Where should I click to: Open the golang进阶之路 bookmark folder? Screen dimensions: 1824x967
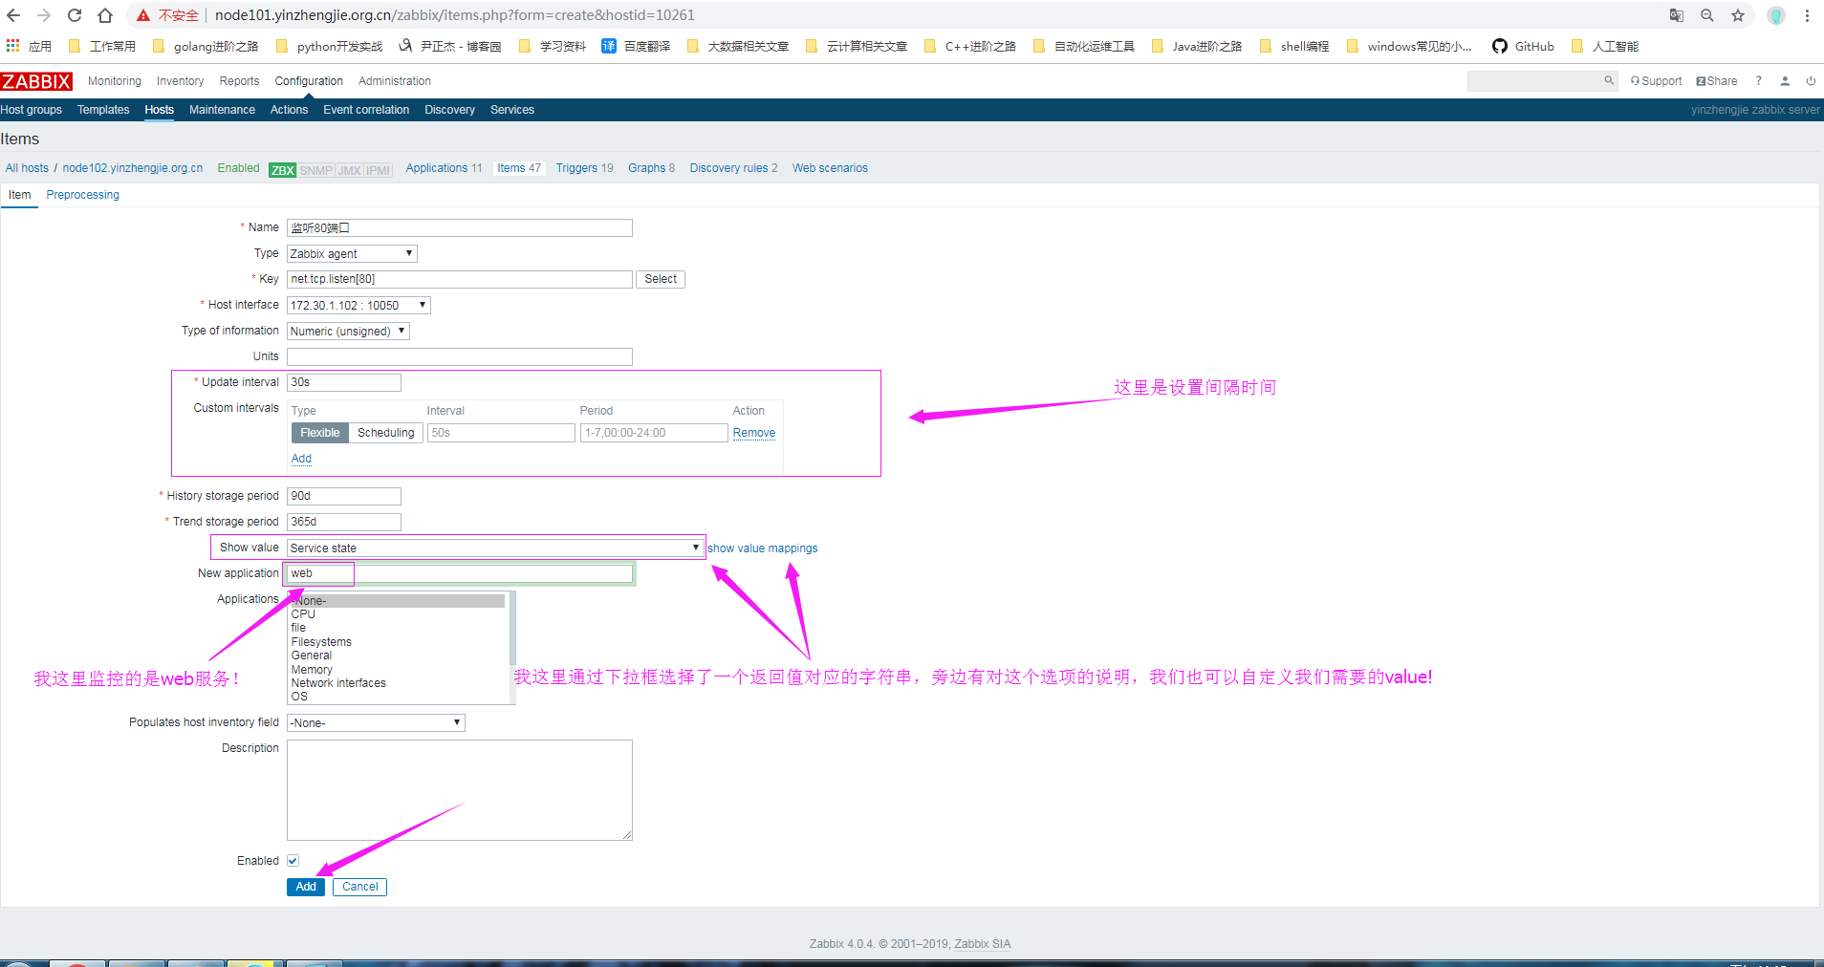206,46
